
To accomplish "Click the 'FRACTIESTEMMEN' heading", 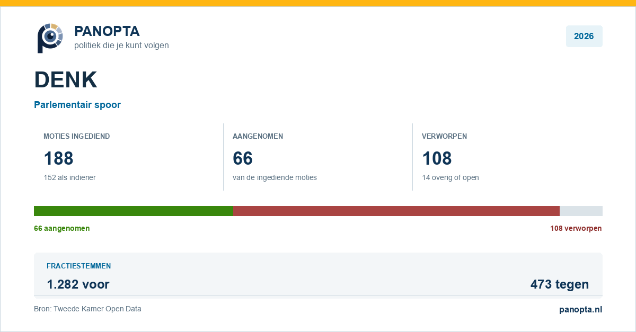I will point(78,266).
